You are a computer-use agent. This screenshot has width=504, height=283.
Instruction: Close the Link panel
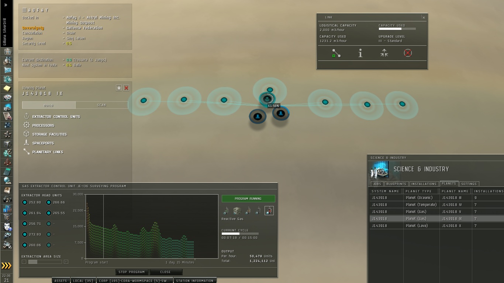coord(424,17)
